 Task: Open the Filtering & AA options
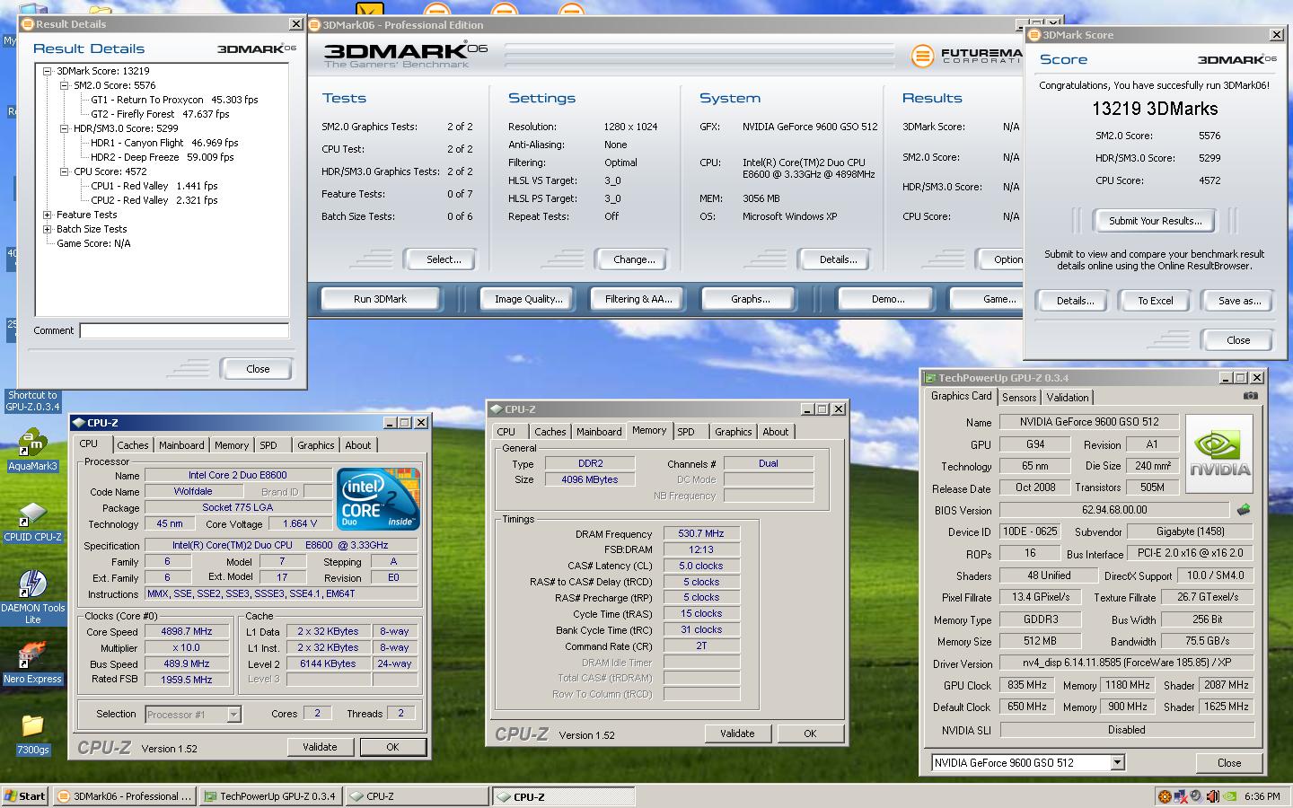click(638, 299)
